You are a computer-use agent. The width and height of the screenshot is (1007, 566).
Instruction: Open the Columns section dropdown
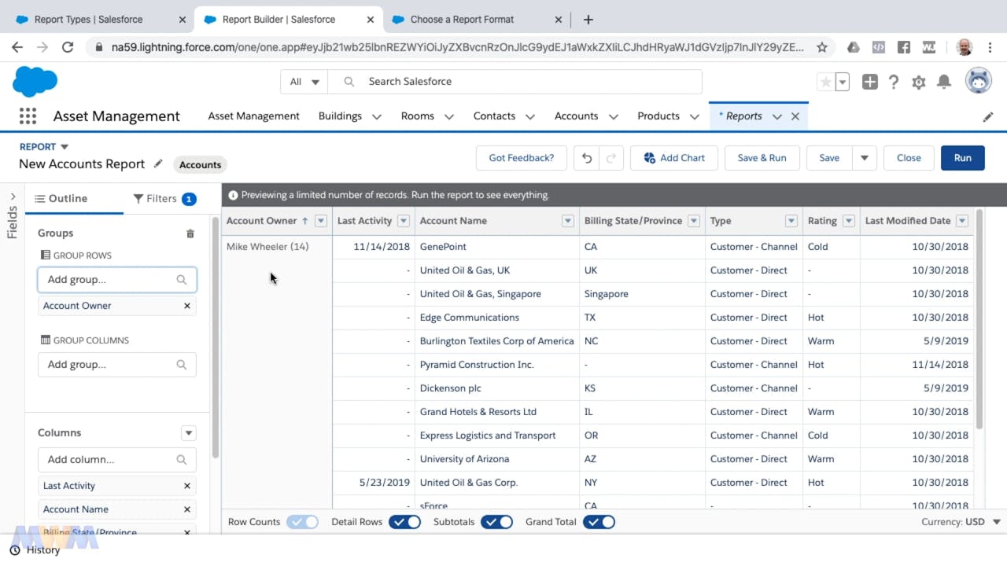188,433
